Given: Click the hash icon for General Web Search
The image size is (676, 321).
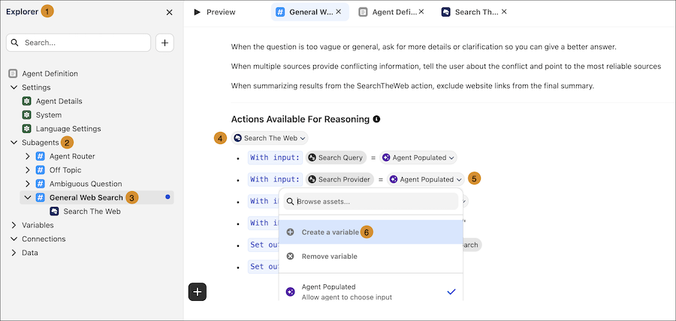Looking at the screenshot, I should pos(40,197).
